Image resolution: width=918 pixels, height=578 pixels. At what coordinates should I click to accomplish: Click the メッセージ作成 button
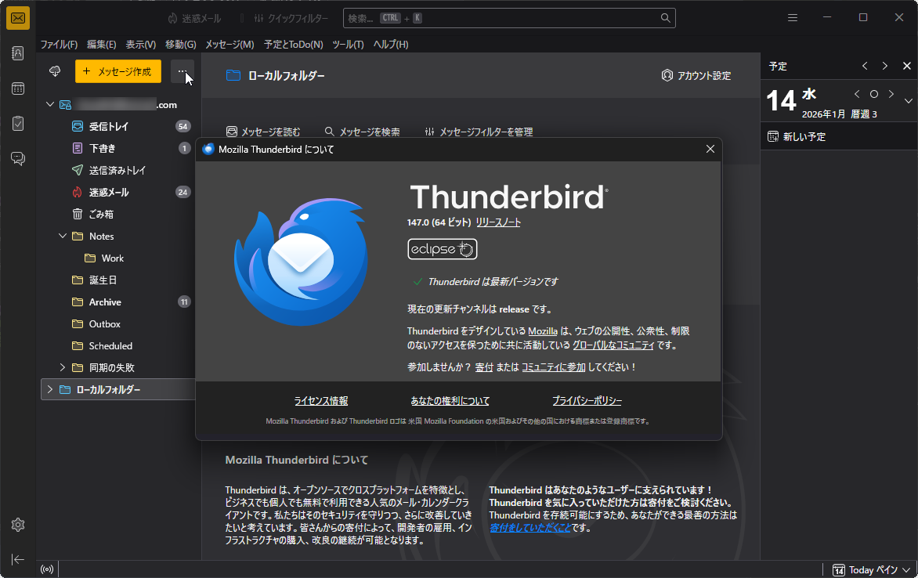[117, 71]
